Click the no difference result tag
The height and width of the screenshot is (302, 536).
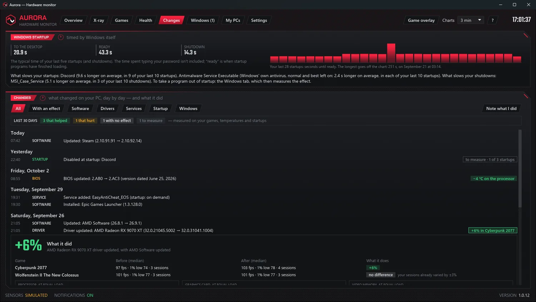pos(381,275)
